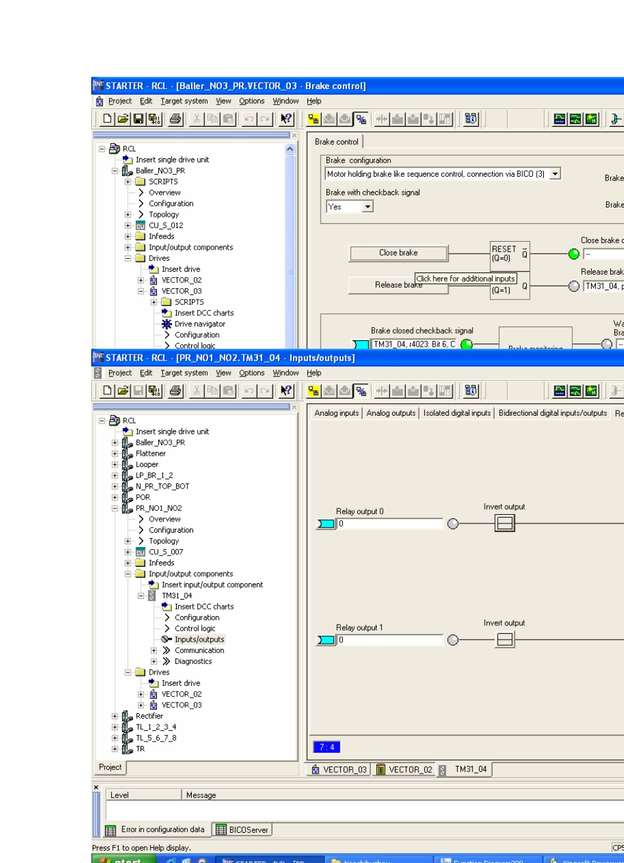Open the Brake with checkback signal dropdown
Screen dimensions: 624x863
click(x=367, y=207)
